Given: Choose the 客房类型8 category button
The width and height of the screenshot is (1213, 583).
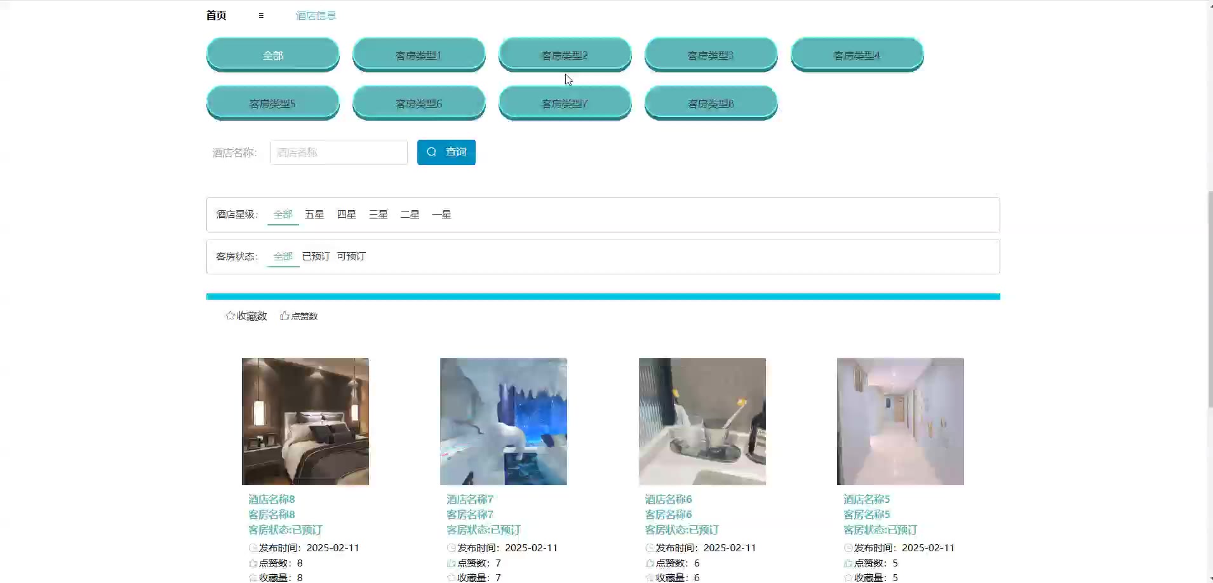Looking at the screenshot, I should [711, 103].
